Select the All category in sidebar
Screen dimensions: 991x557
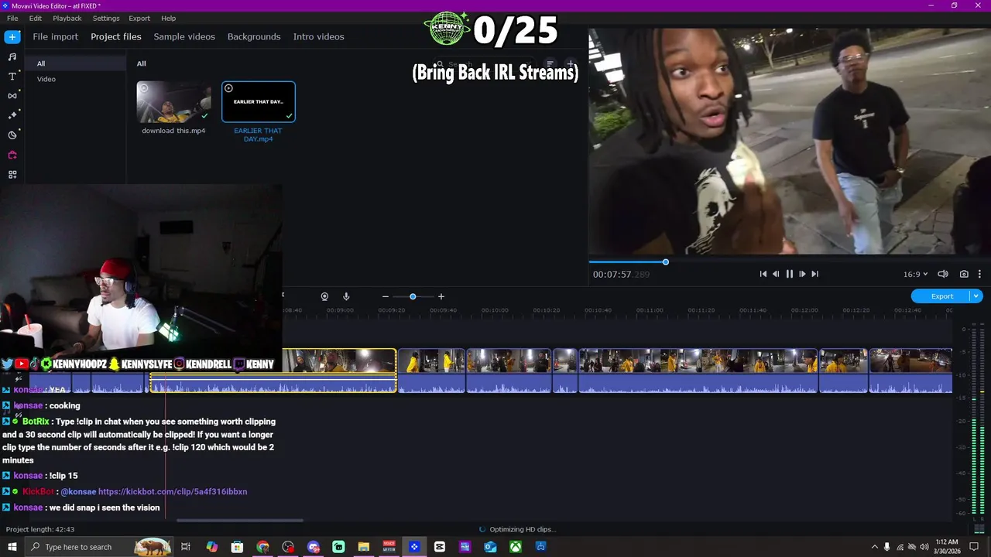75,63
